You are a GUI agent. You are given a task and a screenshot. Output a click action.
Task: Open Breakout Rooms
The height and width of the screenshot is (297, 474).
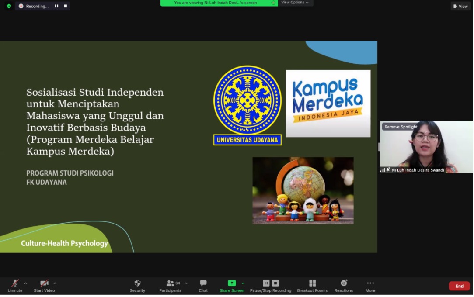312,286
